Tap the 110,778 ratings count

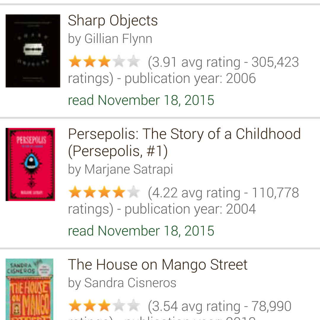(275, 193)
